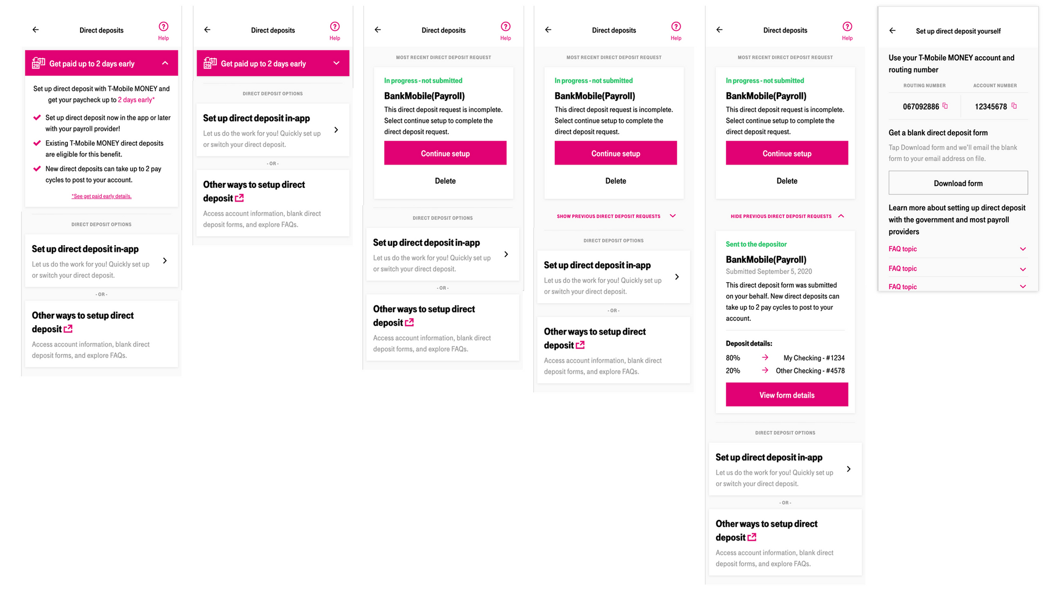
Task: Hide previous direct deposit requests
Action: pyautogui.click(x=787, y=216)
